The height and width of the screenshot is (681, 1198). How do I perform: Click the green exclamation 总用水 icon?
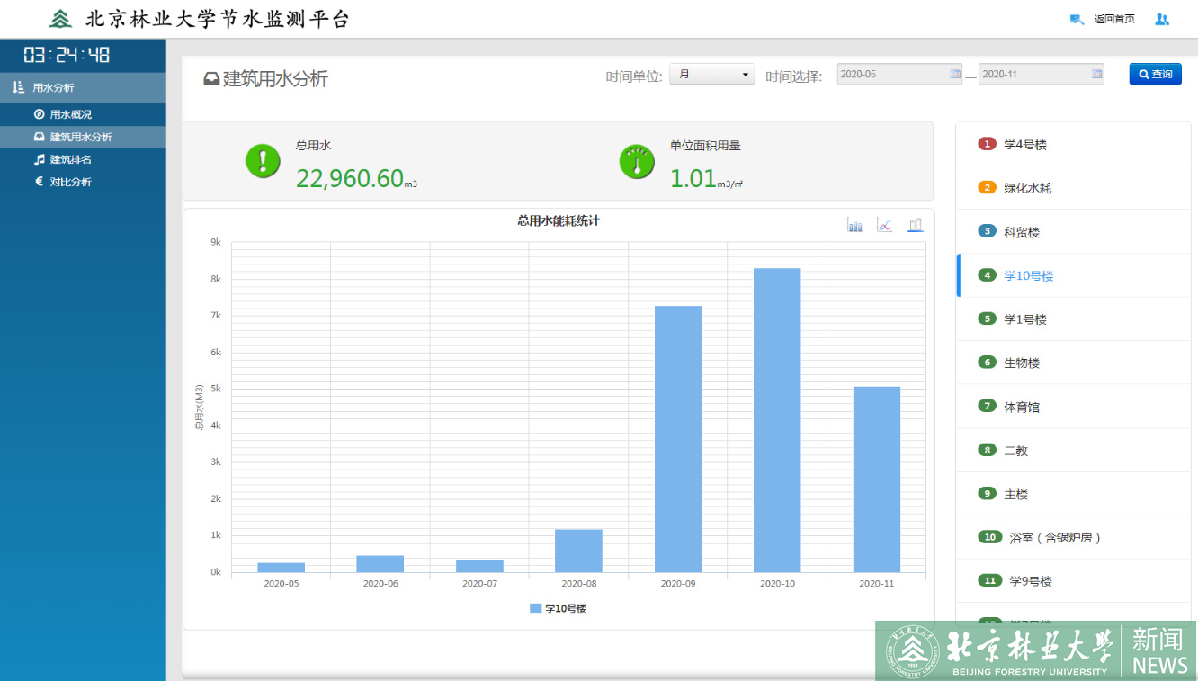pos(263,162)
